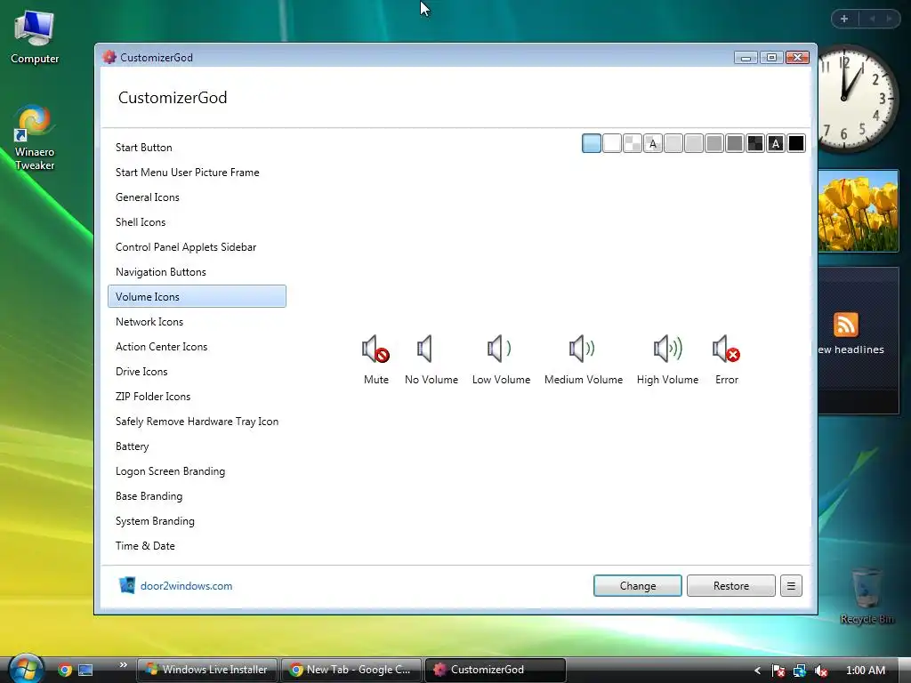Select ZIP Folder Icons category

coord(197,397)
